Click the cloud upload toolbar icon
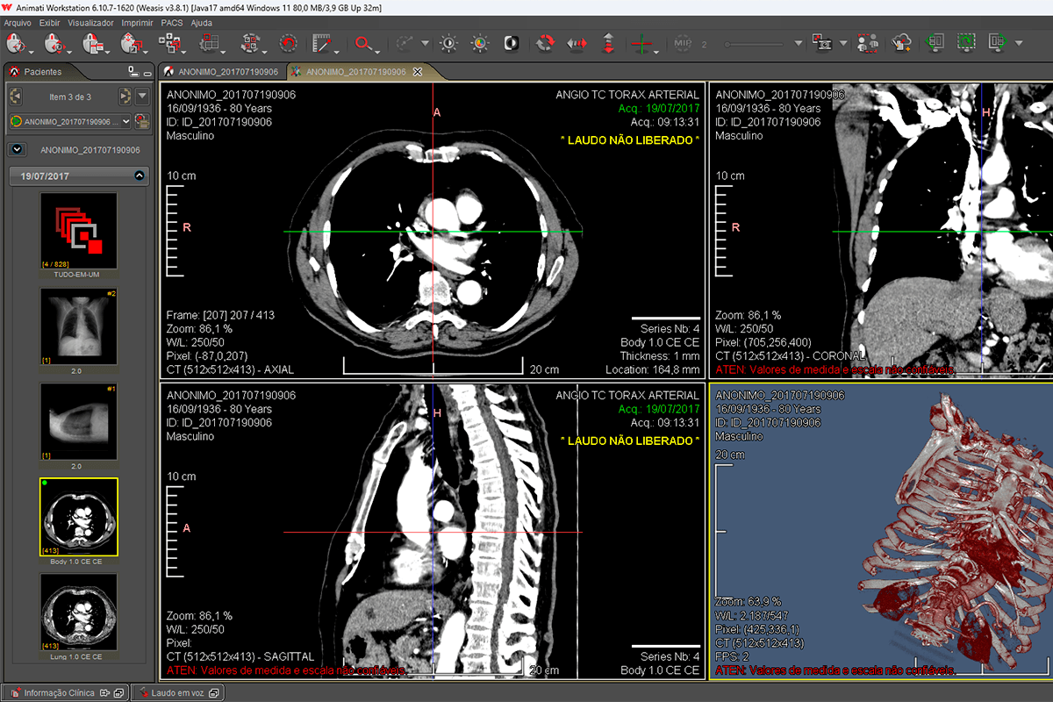The height and width of the screenshot is (702, 1053). pyautogui.click(x=901, y=42)
